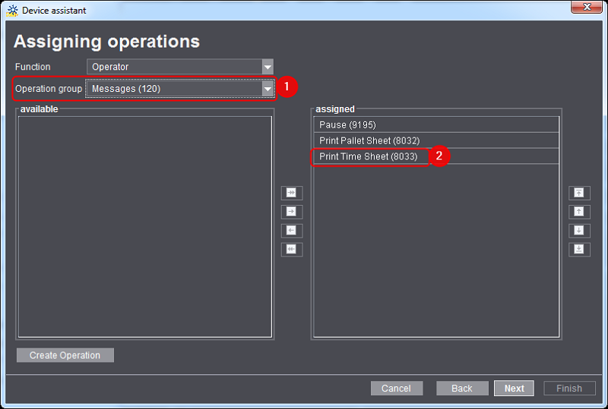Viewport: 608px width, 409px height.
Task: Click the Device assistant title bar icon
Action: [12, 11]
